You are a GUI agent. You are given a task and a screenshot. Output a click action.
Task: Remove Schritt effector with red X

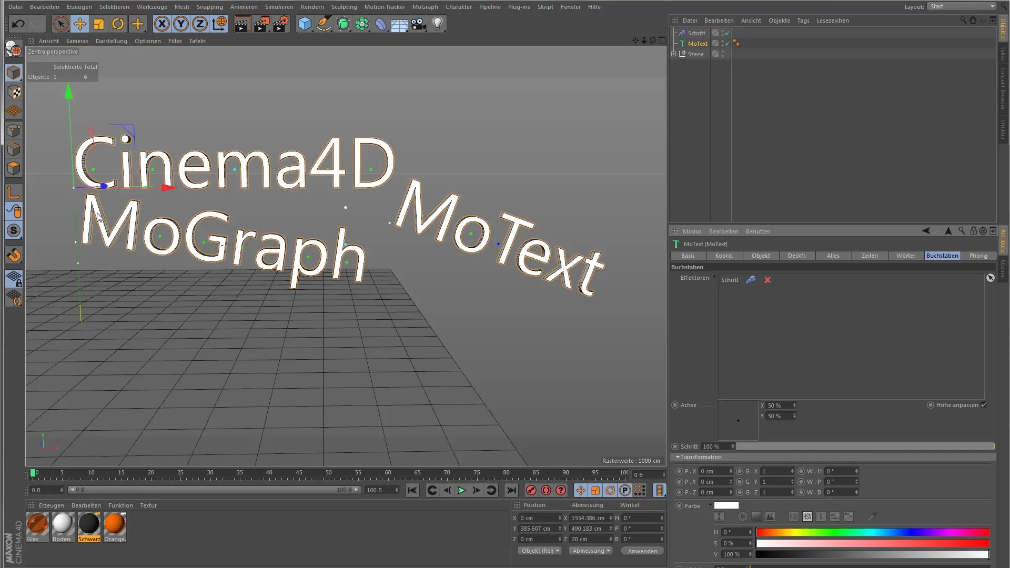click(x=767, y=280)
